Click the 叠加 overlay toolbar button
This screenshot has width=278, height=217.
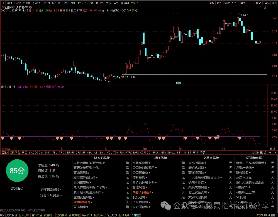[219, 3]
